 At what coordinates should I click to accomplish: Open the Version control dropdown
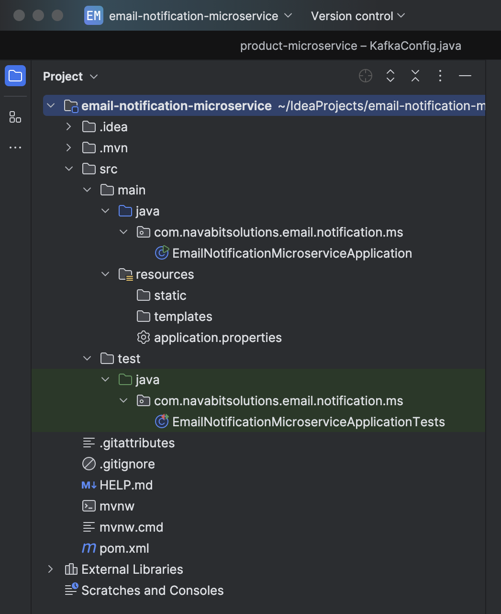tap(357, 16)
